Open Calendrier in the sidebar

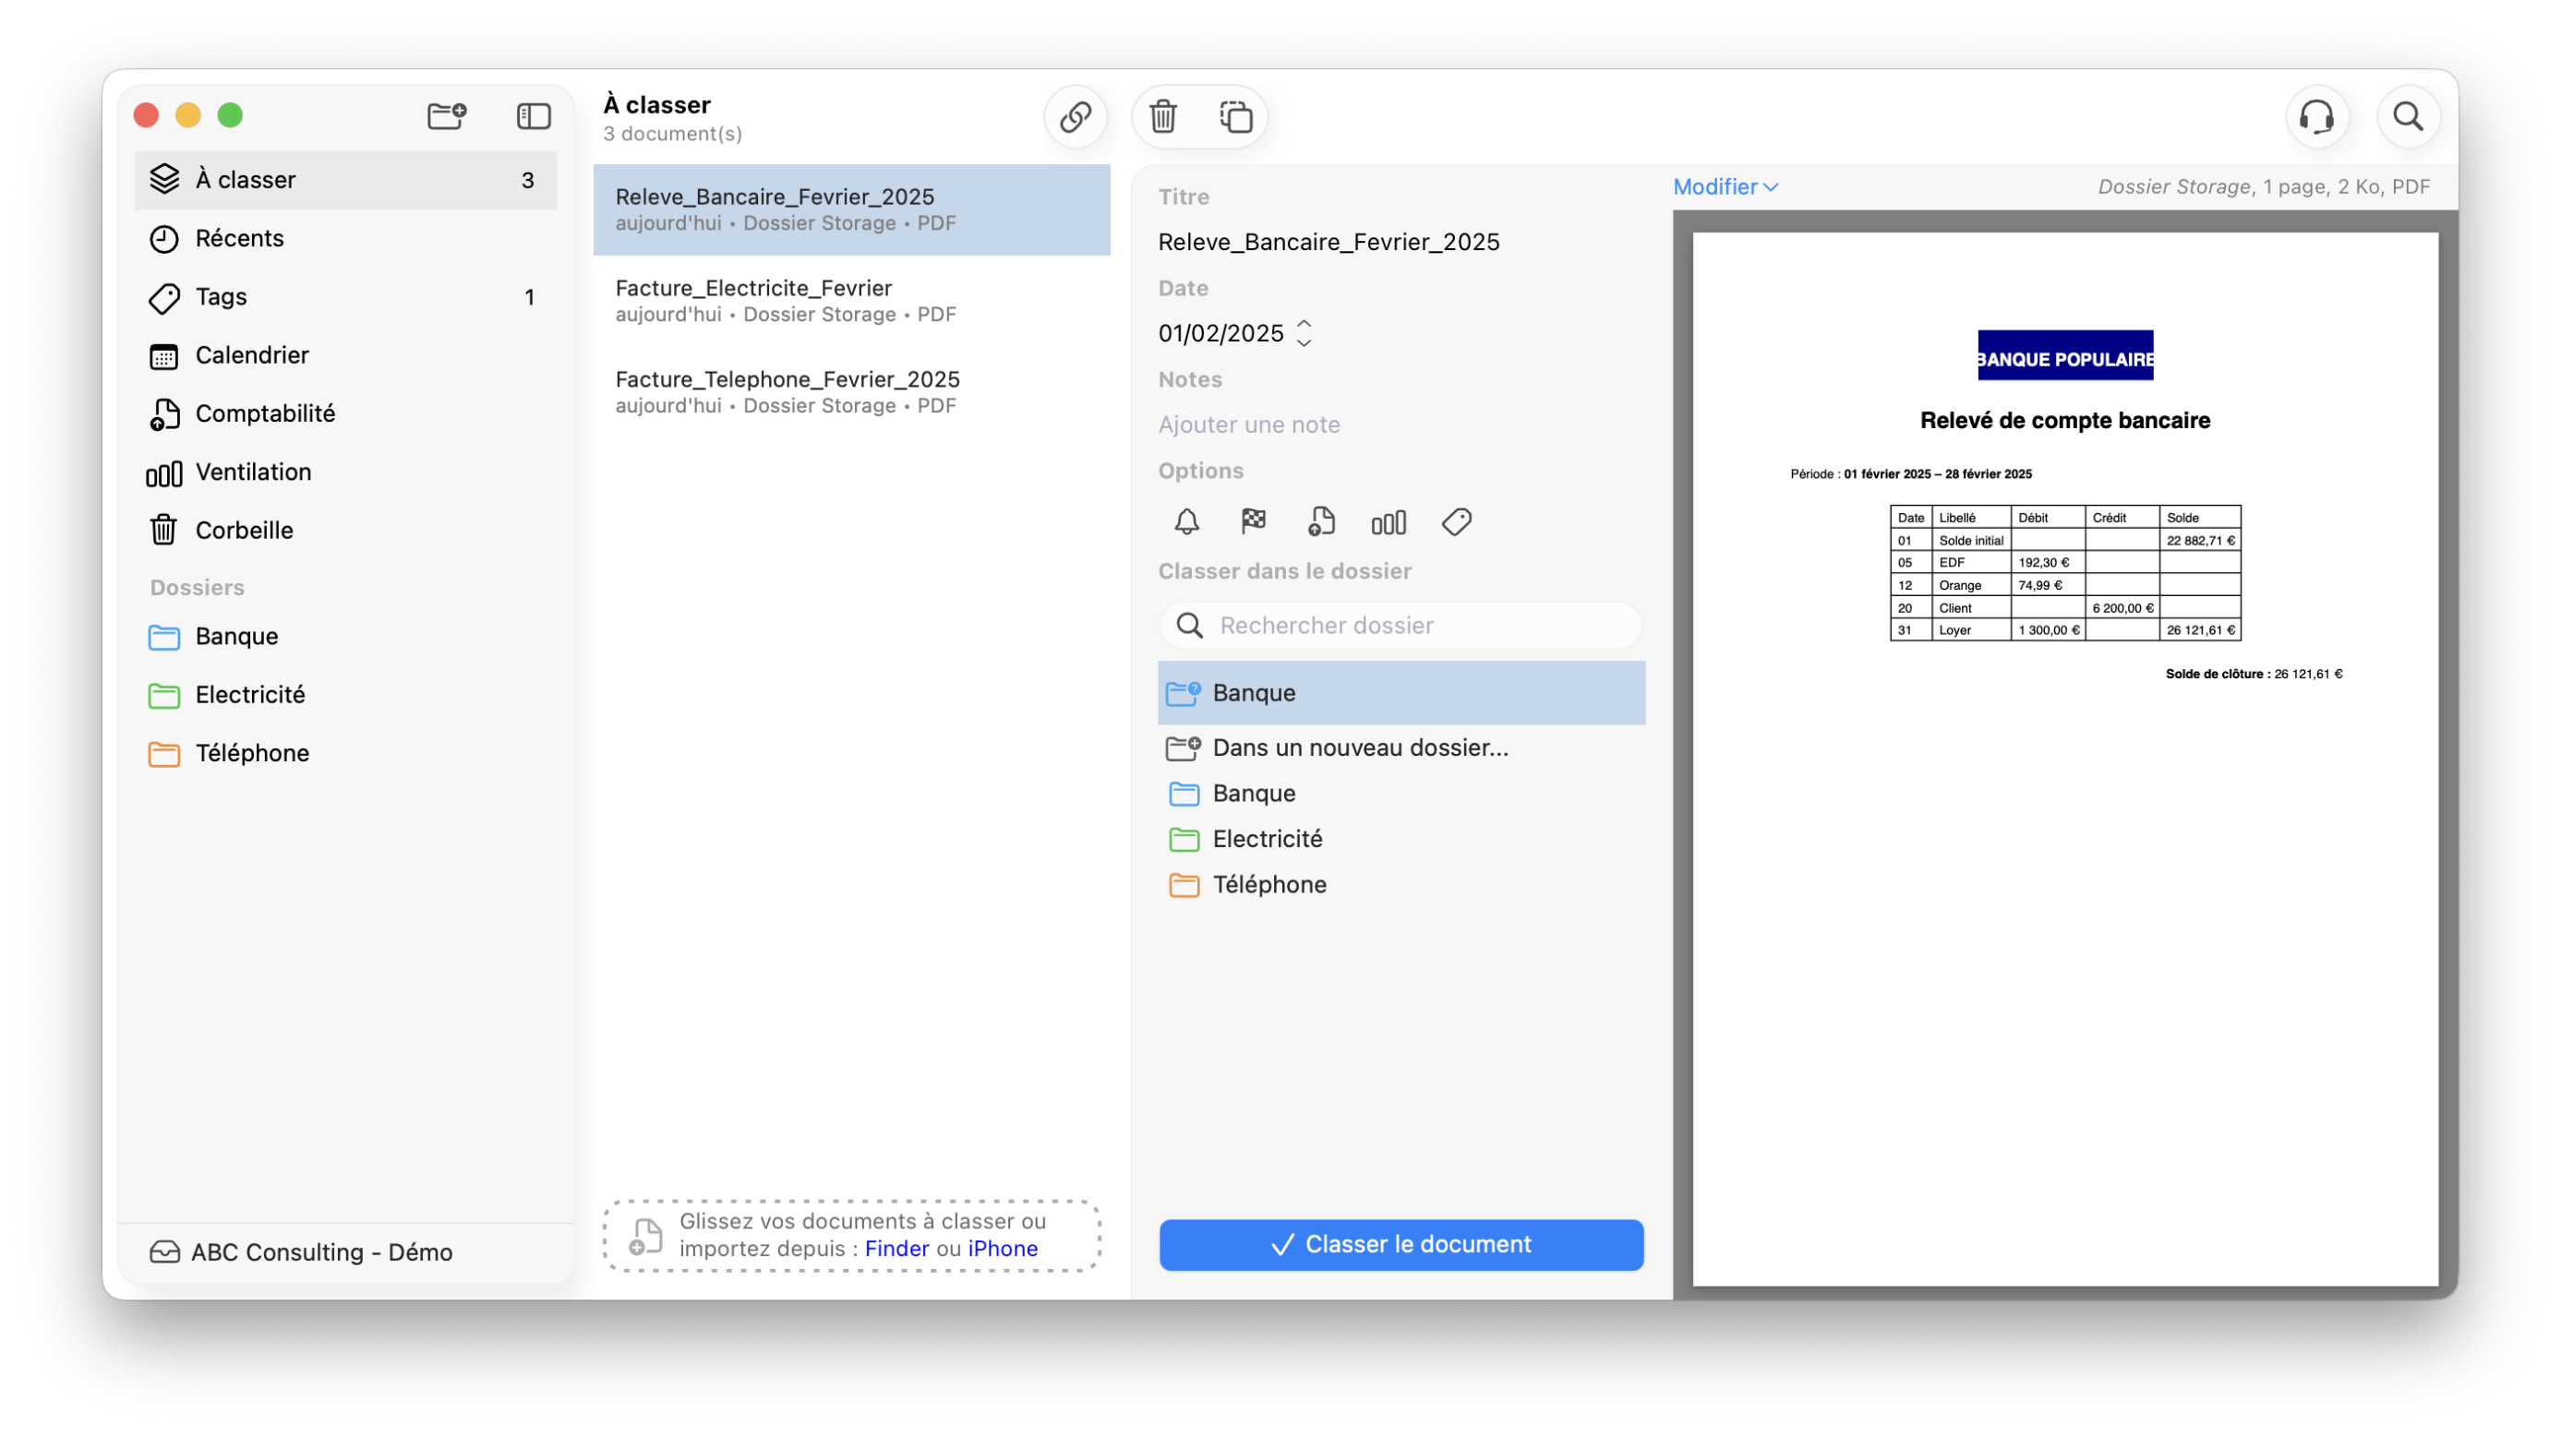(251, 354)
